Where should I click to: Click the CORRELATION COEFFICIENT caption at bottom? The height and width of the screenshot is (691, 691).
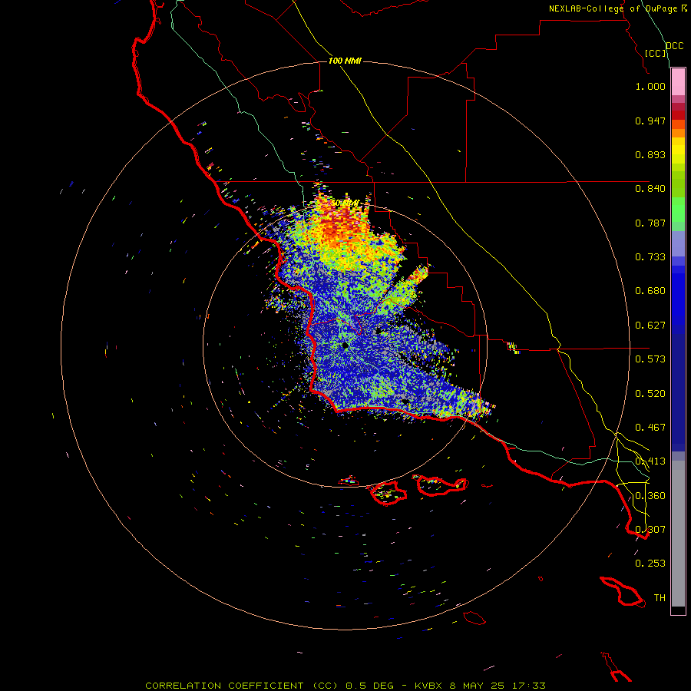tap(345, 686)
